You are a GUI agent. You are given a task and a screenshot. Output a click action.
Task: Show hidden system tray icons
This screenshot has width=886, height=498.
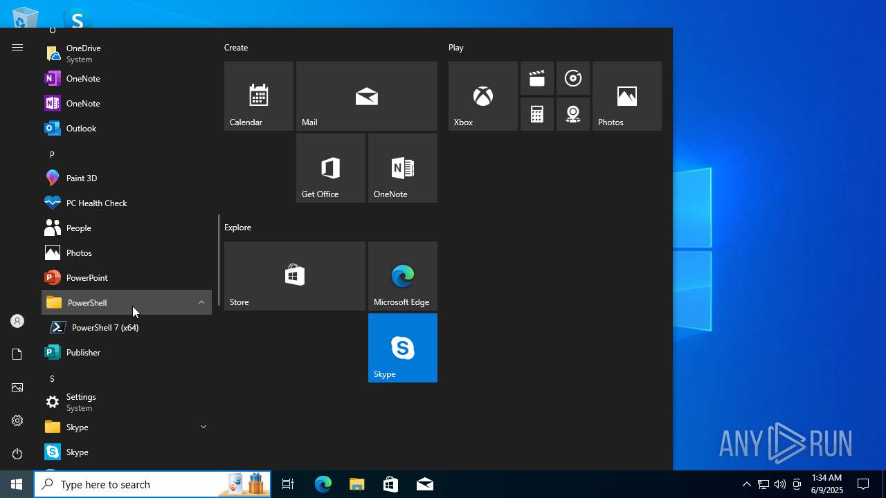click(x=746, y=484)
